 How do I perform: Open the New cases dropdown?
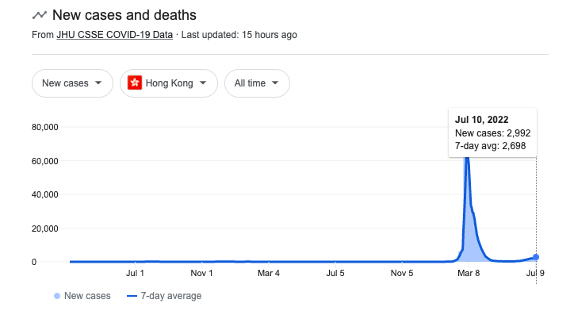coord(72,83)
